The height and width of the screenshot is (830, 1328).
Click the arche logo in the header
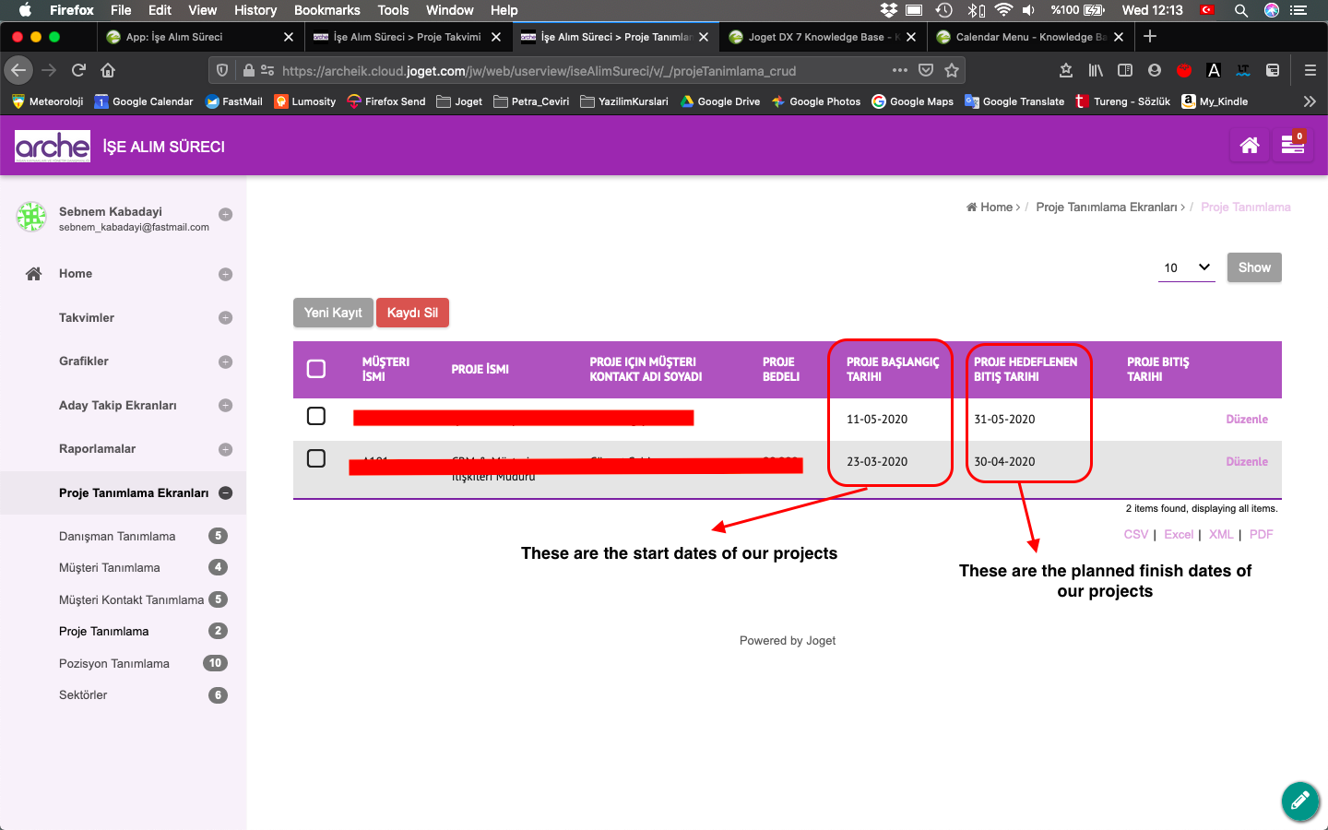(53, 146)
